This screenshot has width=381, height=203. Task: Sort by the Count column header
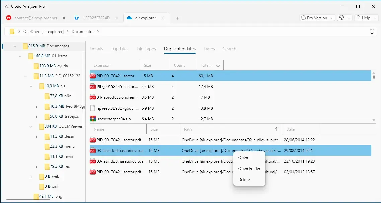[x=183, y=65]
